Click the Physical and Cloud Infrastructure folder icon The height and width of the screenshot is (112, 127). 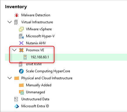point(17,78)
